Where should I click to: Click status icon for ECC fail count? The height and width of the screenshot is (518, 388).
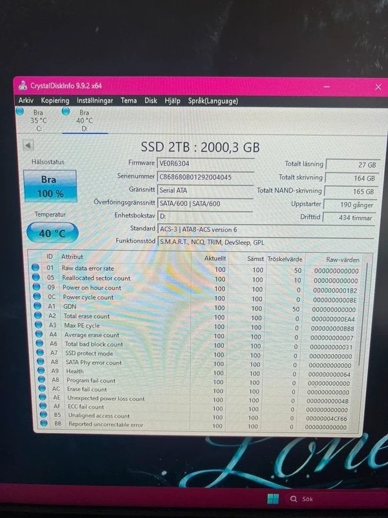pos(43,406)
